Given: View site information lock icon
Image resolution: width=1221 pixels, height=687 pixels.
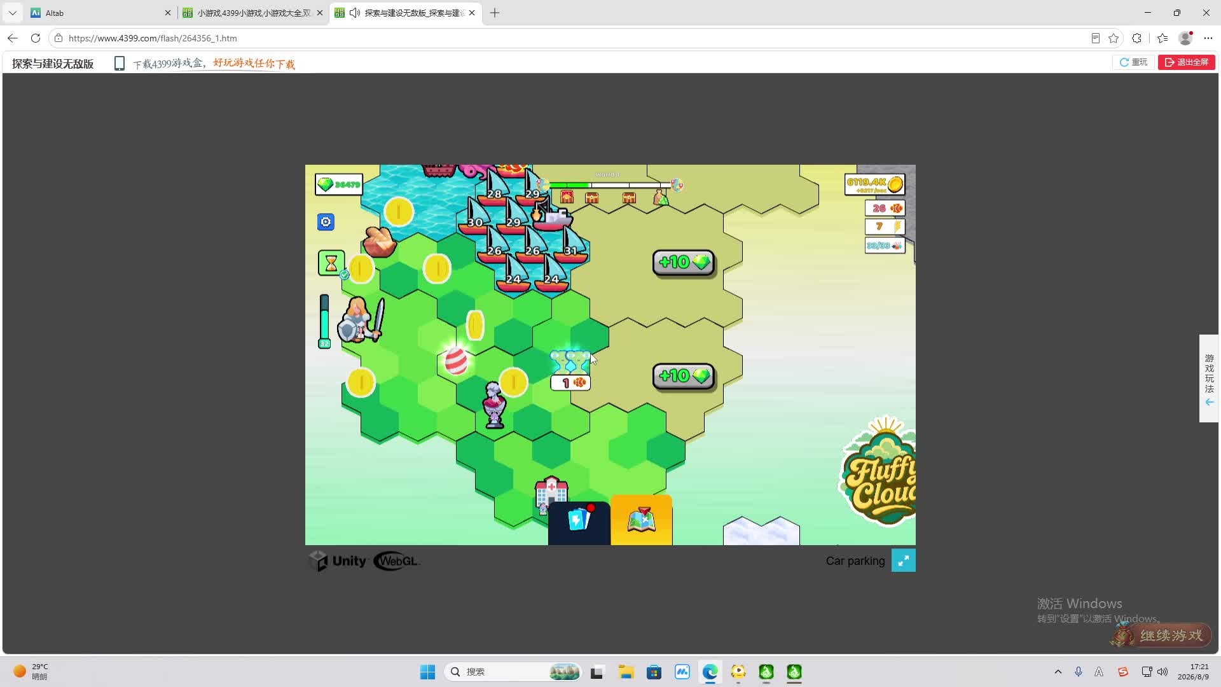Looking at the screenshot, I should (59, 38).
